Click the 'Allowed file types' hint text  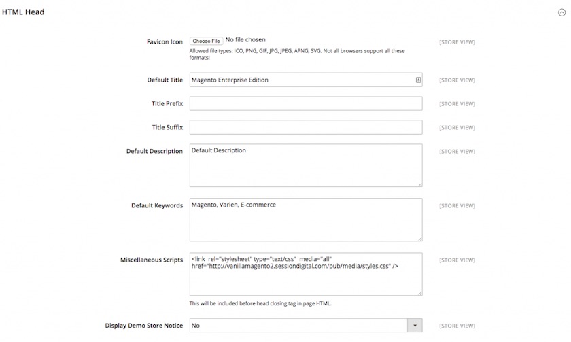coord(297,54)
